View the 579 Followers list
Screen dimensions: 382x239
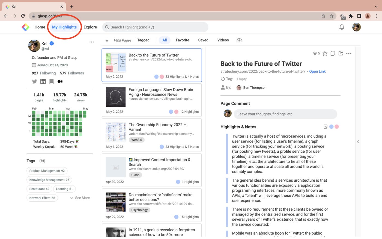coord(72,73)
